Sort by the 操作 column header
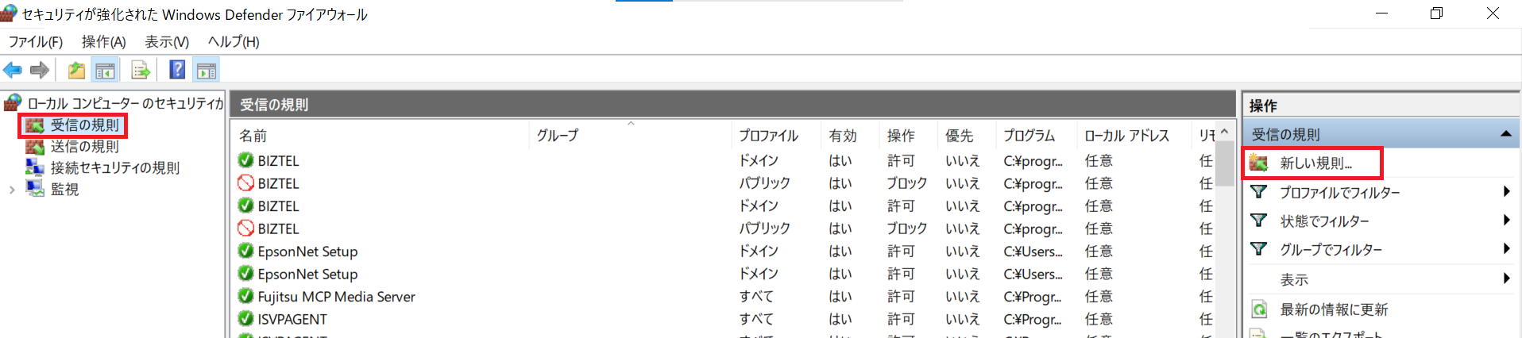The height and width of the screenshot is (338, 1522). pos(908,136)
